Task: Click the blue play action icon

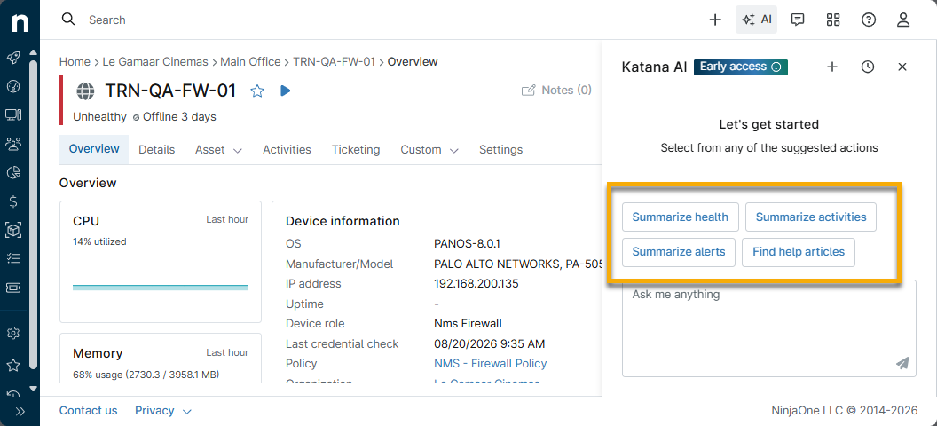Action: pos(286,91)
